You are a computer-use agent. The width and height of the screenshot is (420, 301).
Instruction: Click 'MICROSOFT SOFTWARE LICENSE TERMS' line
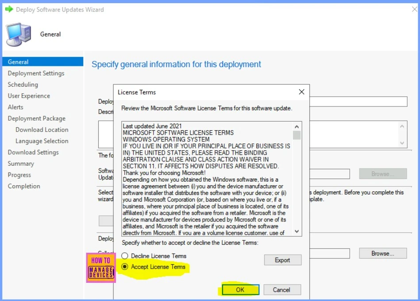(178, 133)
